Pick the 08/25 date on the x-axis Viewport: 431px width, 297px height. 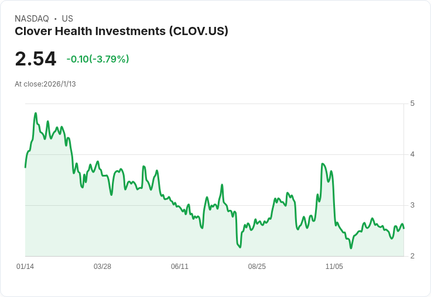[257, 267]
